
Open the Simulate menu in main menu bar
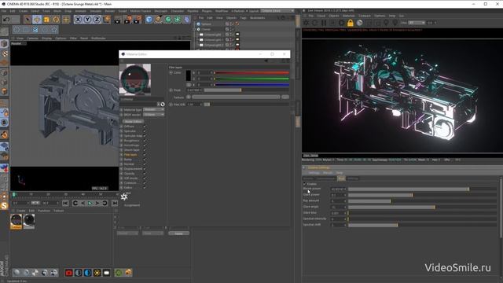pos(95,11)
